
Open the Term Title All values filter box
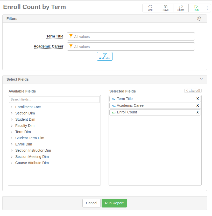coord(131,36)
